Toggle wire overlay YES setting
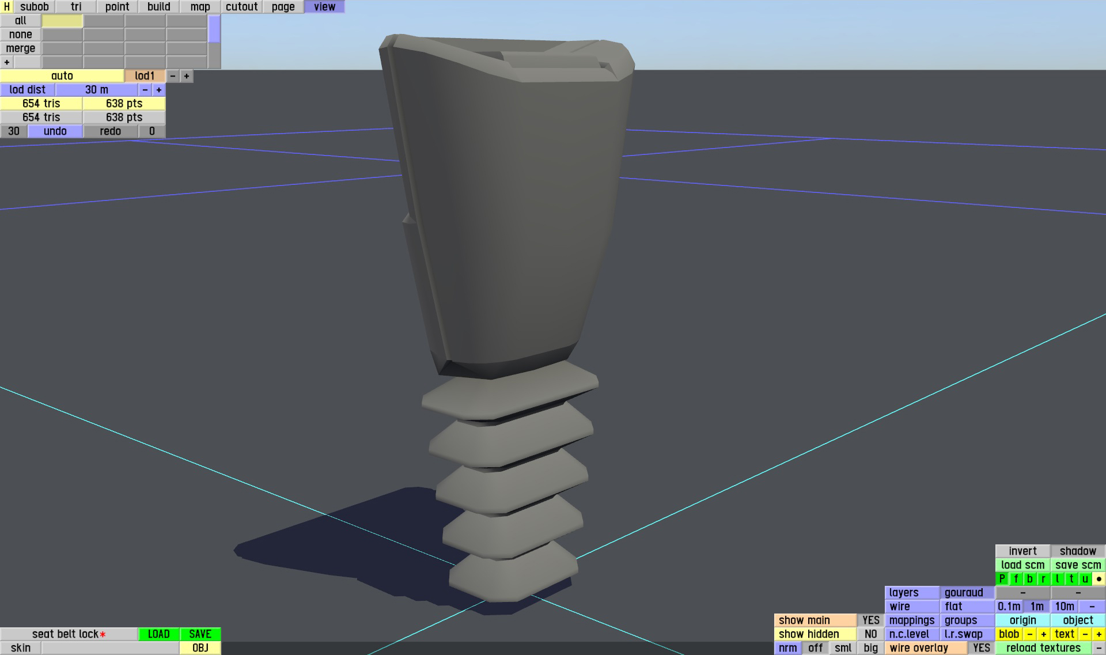This screenshot has width=1106, height=655. point(981,648)
